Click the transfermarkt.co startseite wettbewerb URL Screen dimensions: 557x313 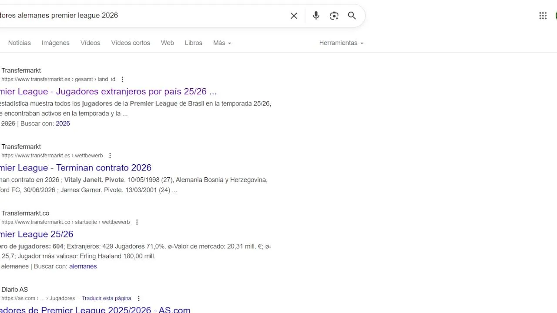(66, 222)
